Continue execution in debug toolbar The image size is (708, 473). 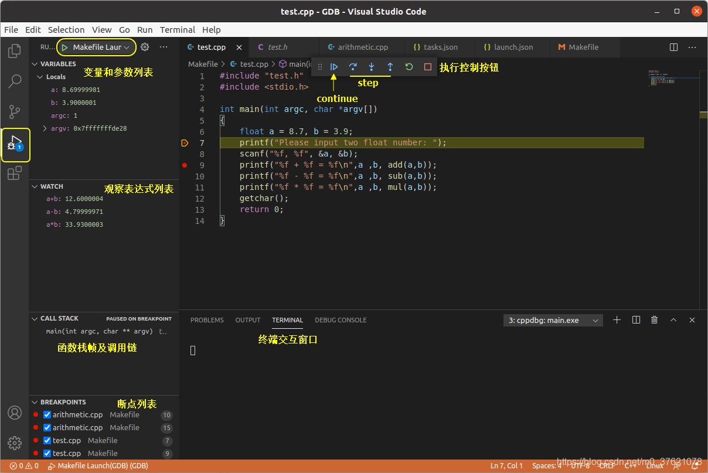tap(333, 67)
